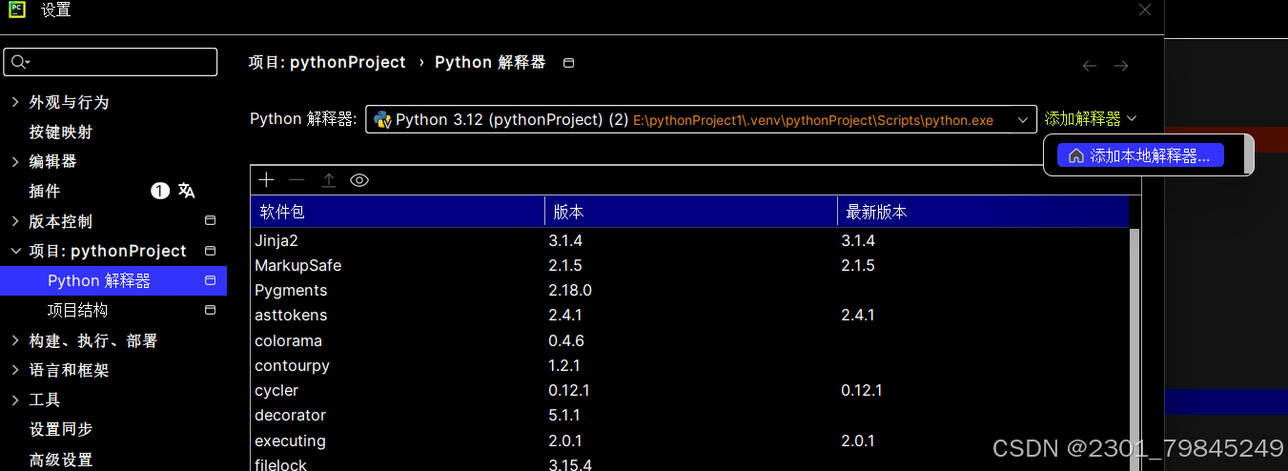The image size is (1288, 471).
Task: Click latest version cell for MarkupSafe
Action: pos(858,265)
